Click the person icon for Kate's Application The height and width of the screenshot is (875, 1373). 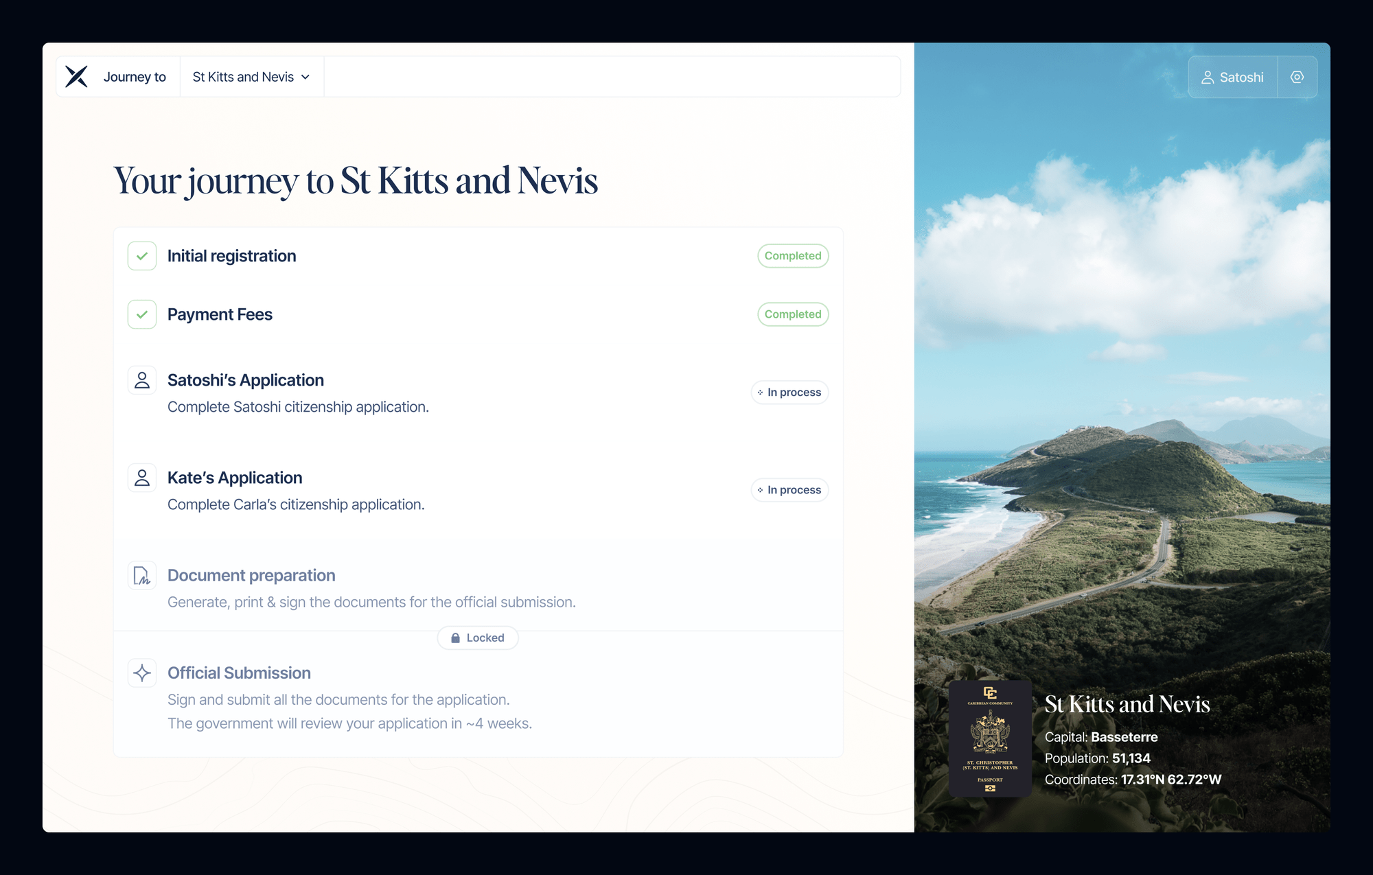click(x=142, y=478)
